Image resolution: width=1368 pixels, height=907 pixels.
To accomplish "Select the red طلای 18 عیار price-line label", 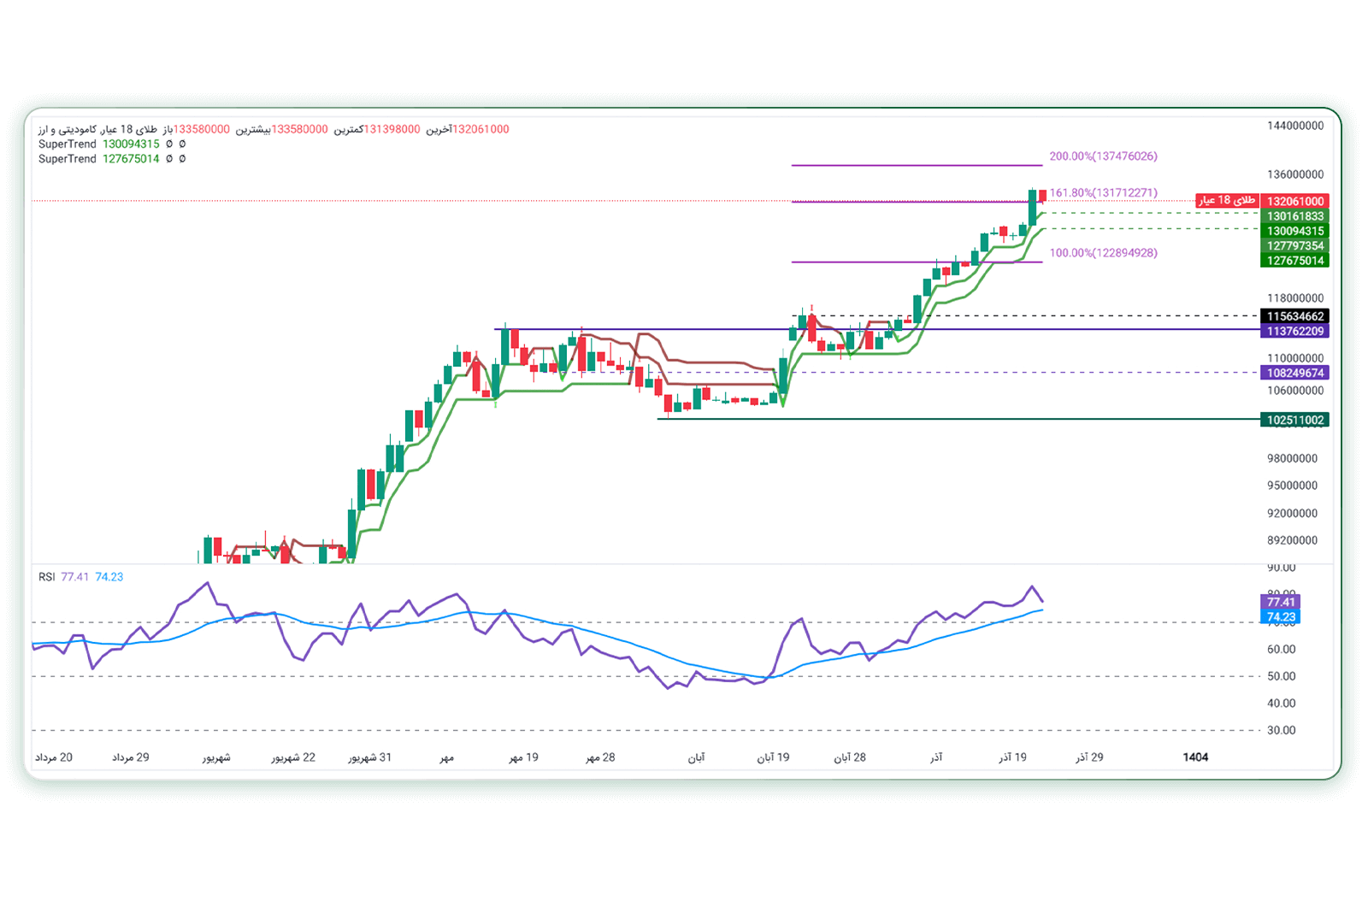I will point(1226,200).
